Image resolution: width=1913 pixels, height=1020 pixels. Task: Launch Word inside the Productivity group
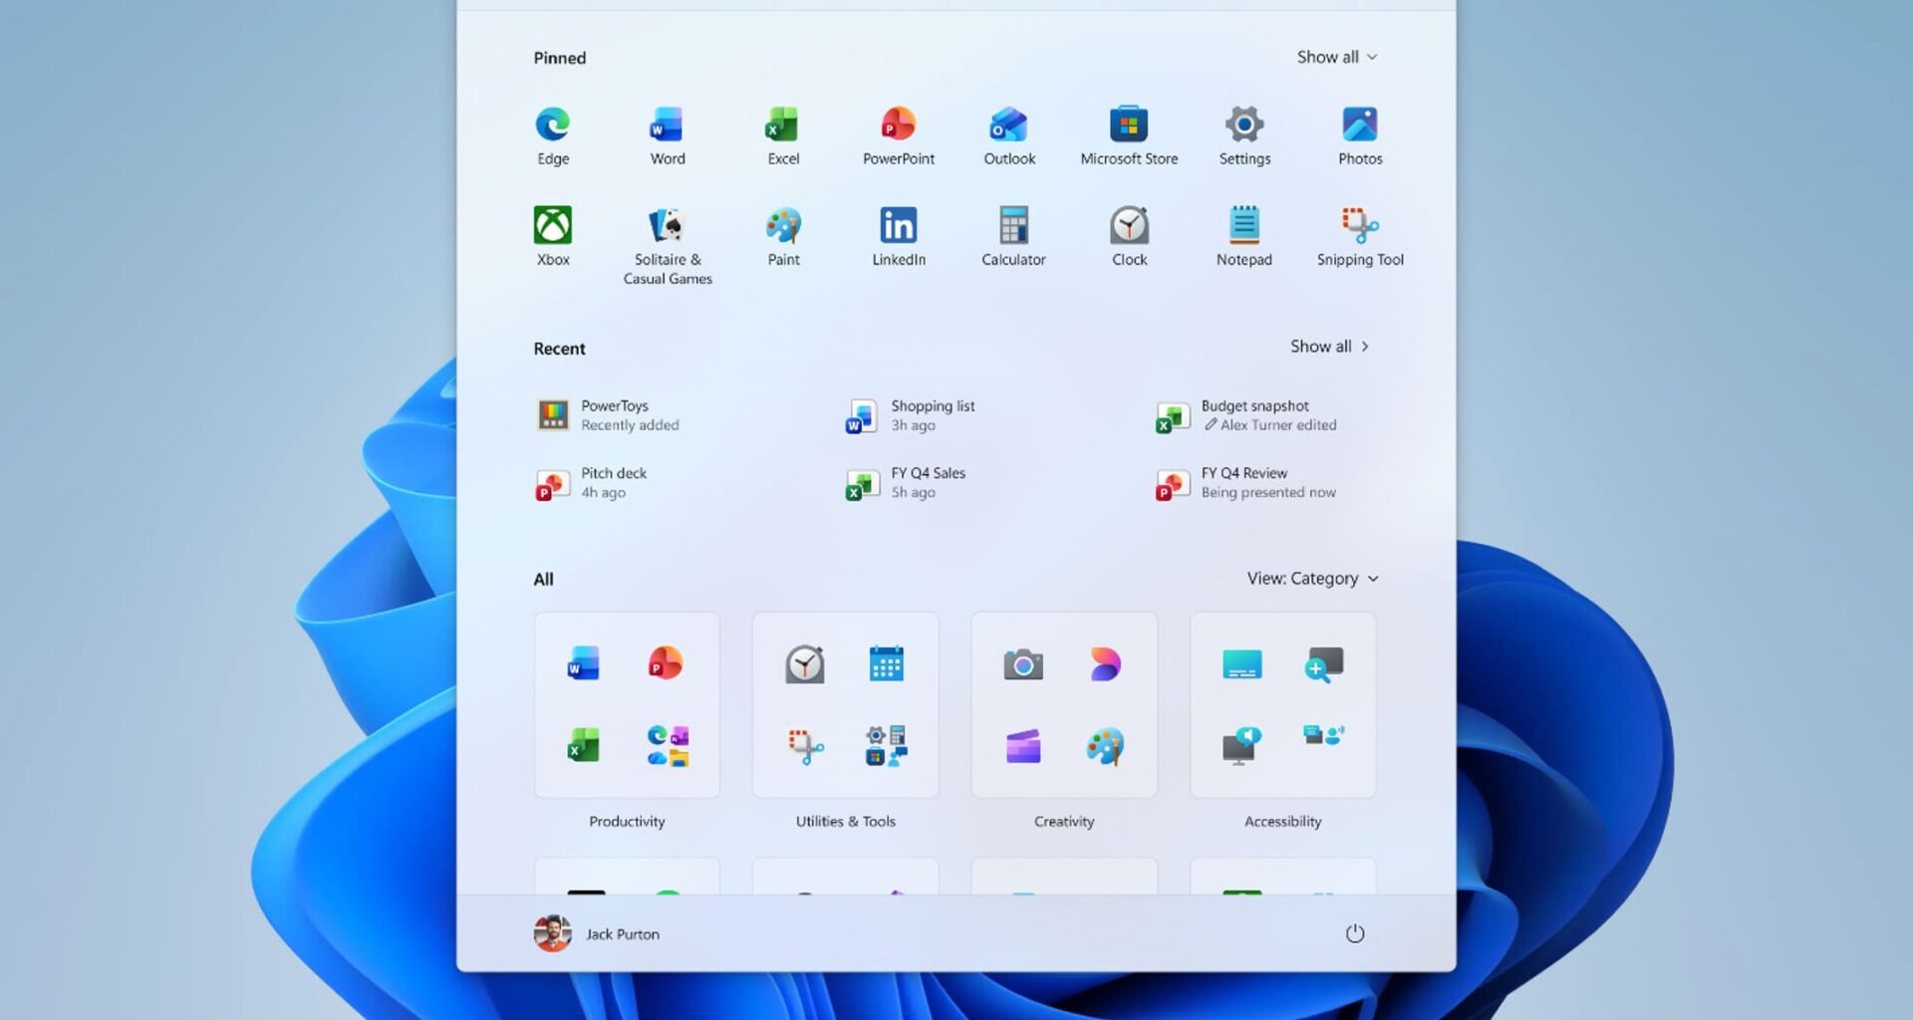coord(583,663)
